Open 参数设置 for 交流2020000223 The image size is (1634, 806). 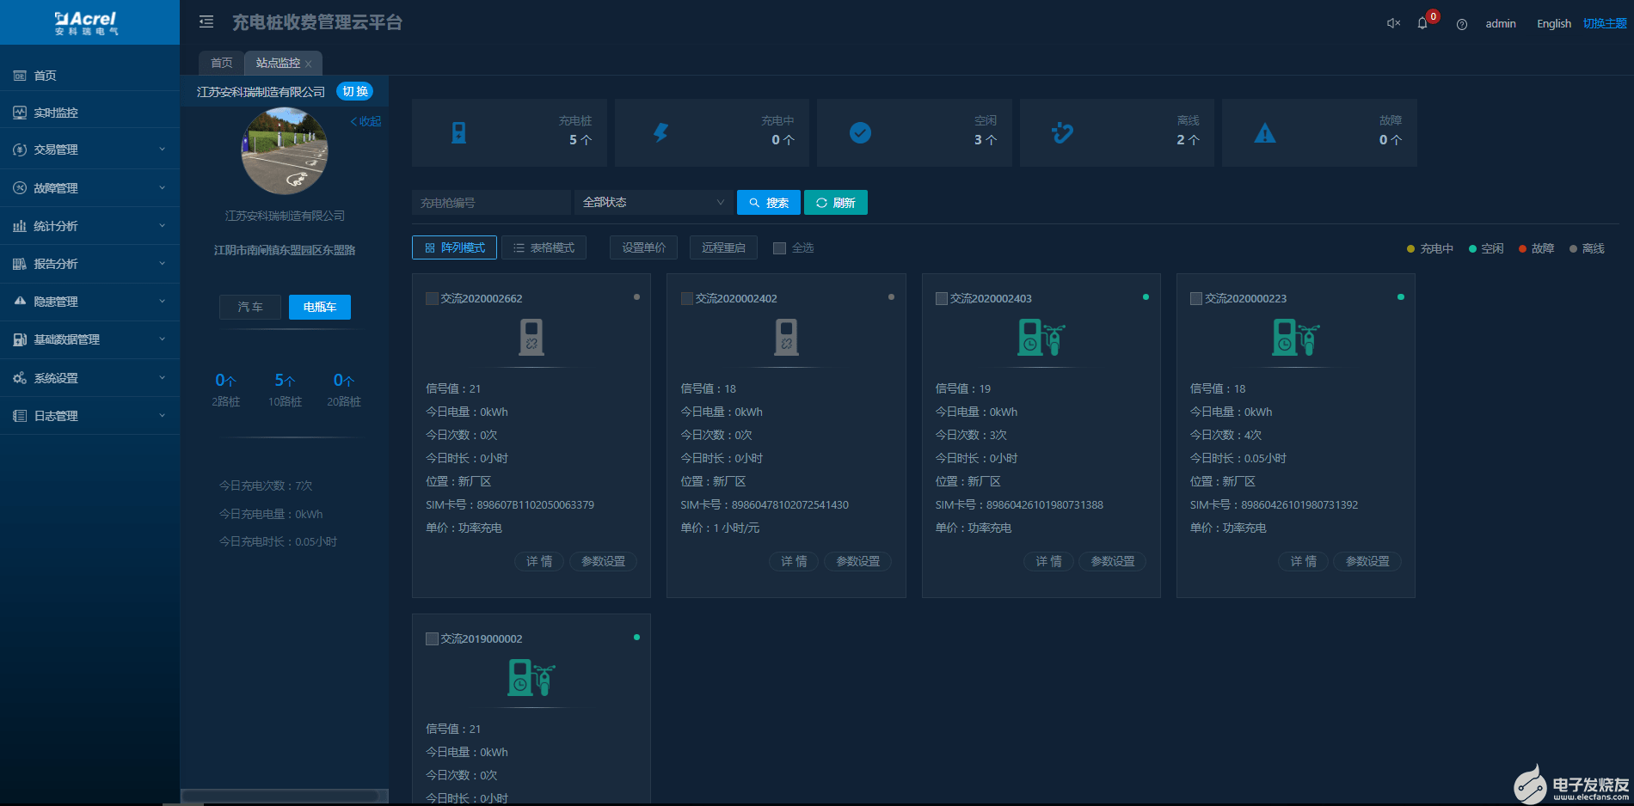click(x=1367, y=561)
